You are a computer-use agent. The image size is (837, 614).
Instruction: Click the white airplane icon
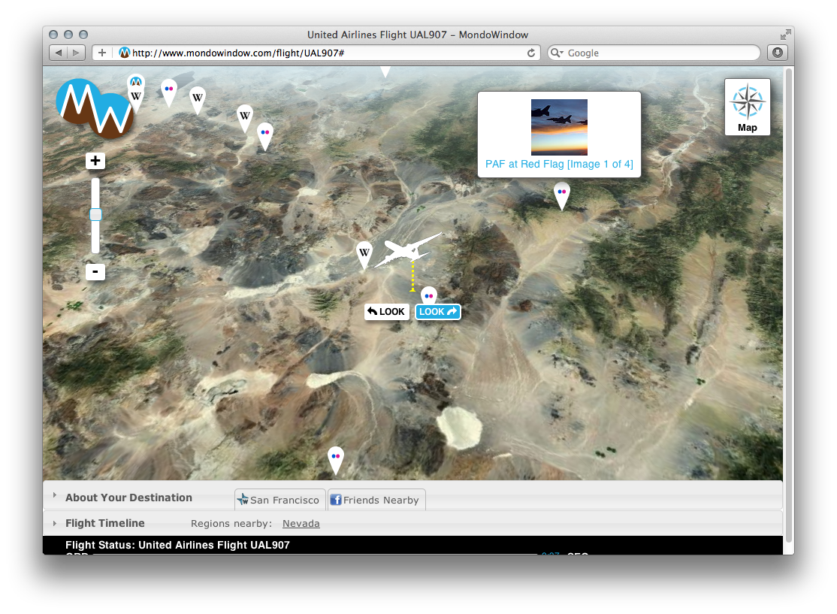406,250
